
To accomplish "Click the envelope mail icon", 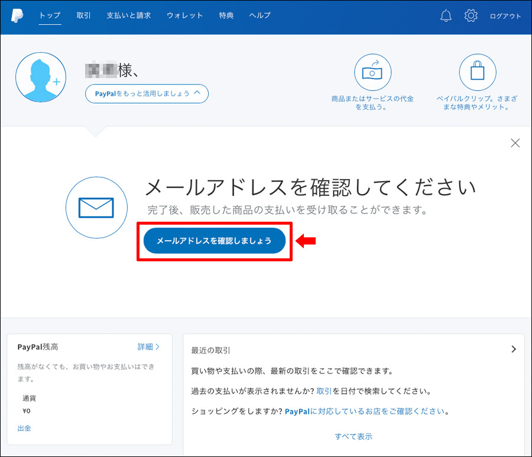I will point(96,208).
